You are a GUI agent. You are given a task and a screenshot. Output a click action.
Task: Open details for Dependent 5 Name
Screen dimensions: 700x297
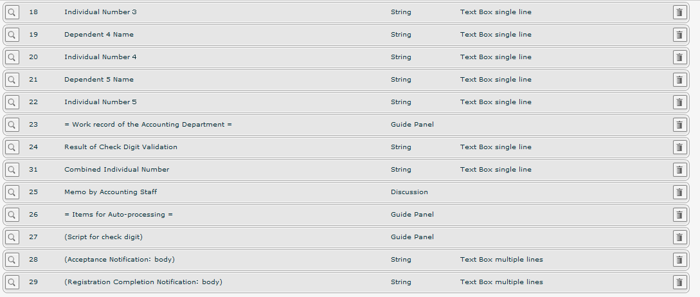point(12,80)
